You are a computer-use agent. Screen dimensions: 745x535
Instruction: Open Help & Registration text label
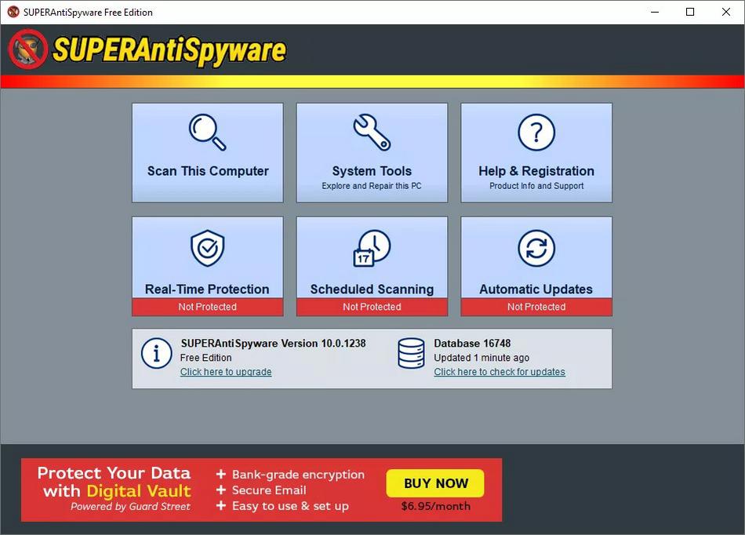(536, 171)
